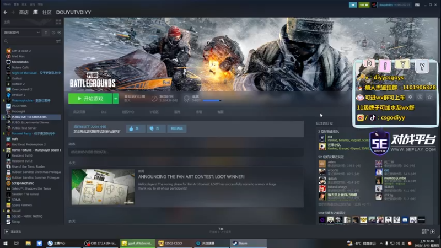
Task: Open the DLC tab
Action: click(104, 112)
